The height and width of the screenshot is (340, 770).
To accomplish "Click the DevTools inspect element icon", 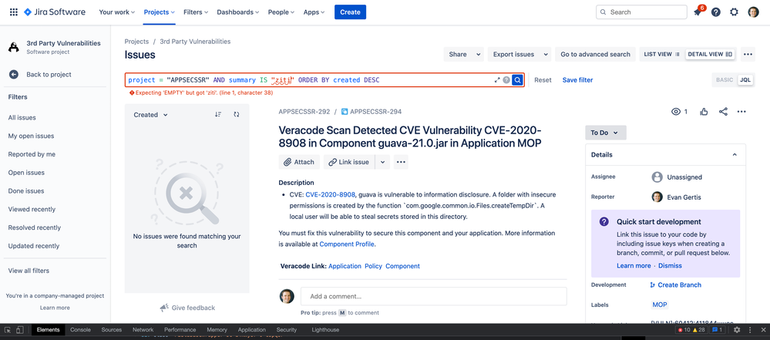I will (x=8, y=330).
